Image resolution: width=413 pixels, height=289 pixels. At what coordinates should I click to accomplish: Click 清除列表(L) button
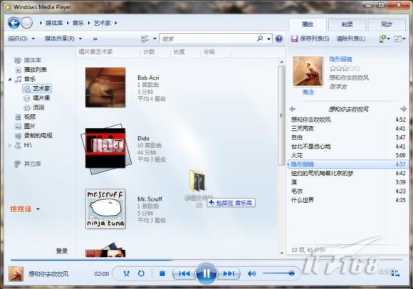351,39
